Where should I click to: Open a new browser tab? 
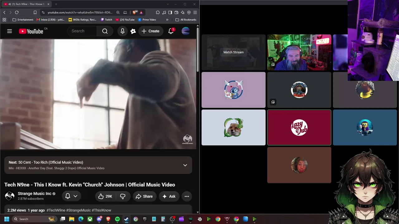56,4
